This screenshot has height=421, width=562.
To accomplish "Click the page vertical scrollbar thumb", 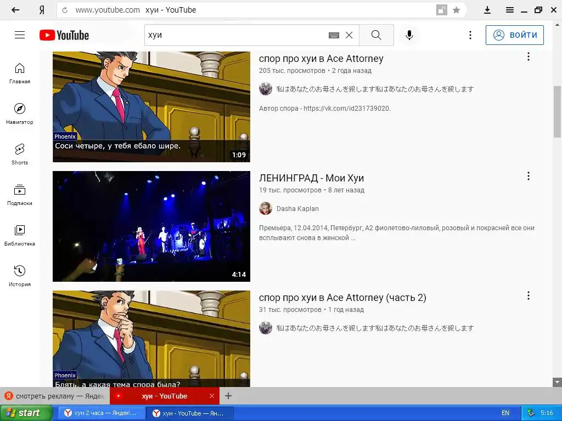I will click(558, 111).
